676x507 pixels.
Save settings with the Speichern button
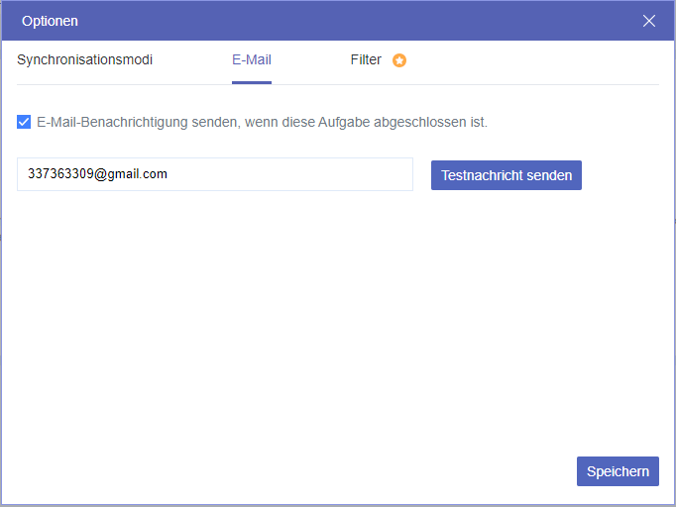pos(618,471)
